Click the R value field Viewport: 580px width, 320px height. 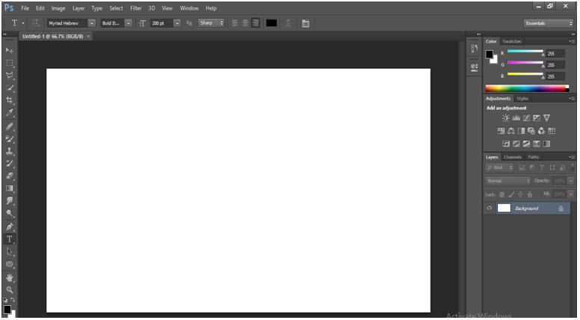(x=555, y=54)
